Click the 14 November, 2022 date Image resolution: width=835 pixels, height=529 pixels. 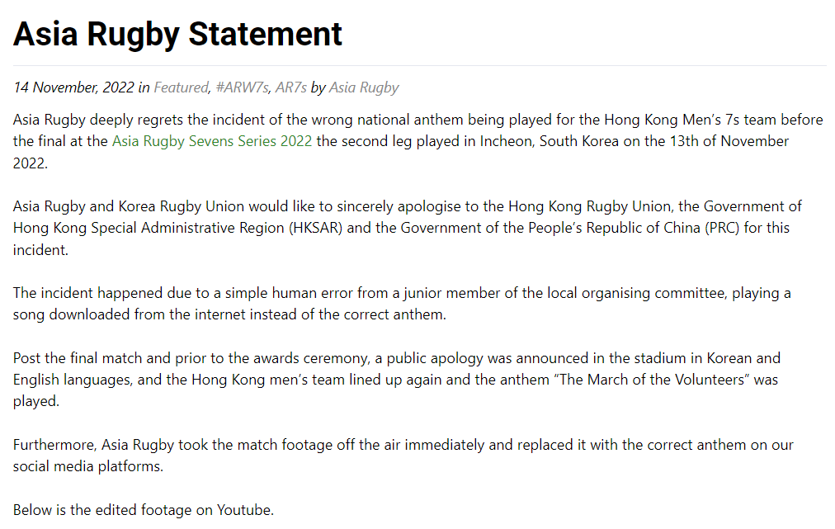(x=73, y=87)
